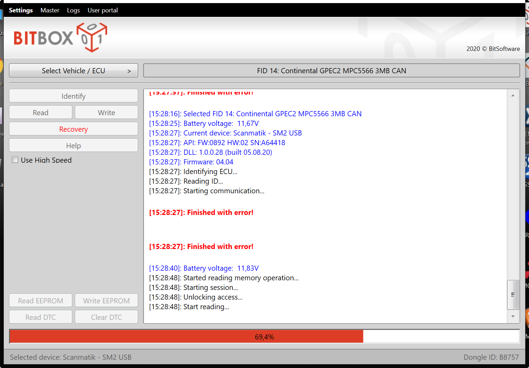Viewport: 529px width, 368px height.
Task: Click the red Recovery button
Action: 73,129
